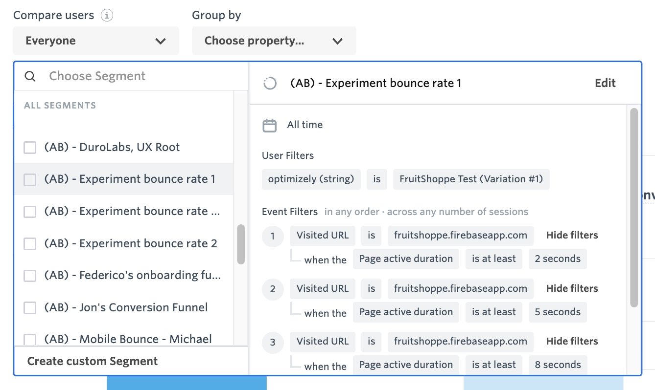Select the Experiment bounce rate 1 segment row
This screenshot has height=390, width=655.
click(129, 179)
